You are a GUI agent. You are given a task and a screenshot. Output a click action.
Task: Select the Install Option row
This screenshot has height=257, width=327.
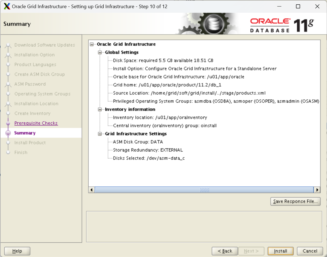tap(195, 69)
